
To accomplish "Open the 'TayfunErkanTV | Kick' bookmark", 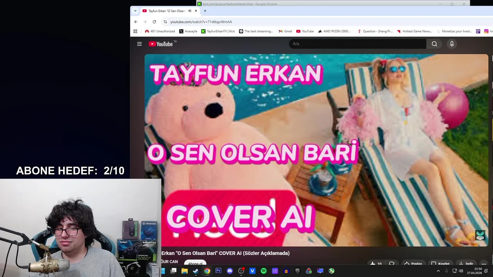I will click(x=218, y=31).
